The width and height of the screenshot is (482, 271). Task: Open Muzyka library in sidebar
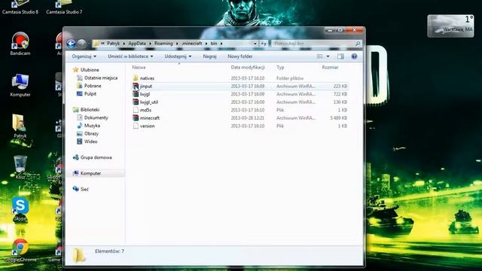coord(92,126)
